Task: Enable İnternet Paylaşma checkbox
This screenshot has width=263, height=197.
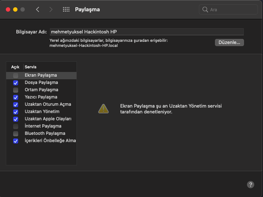Action: 16,126
